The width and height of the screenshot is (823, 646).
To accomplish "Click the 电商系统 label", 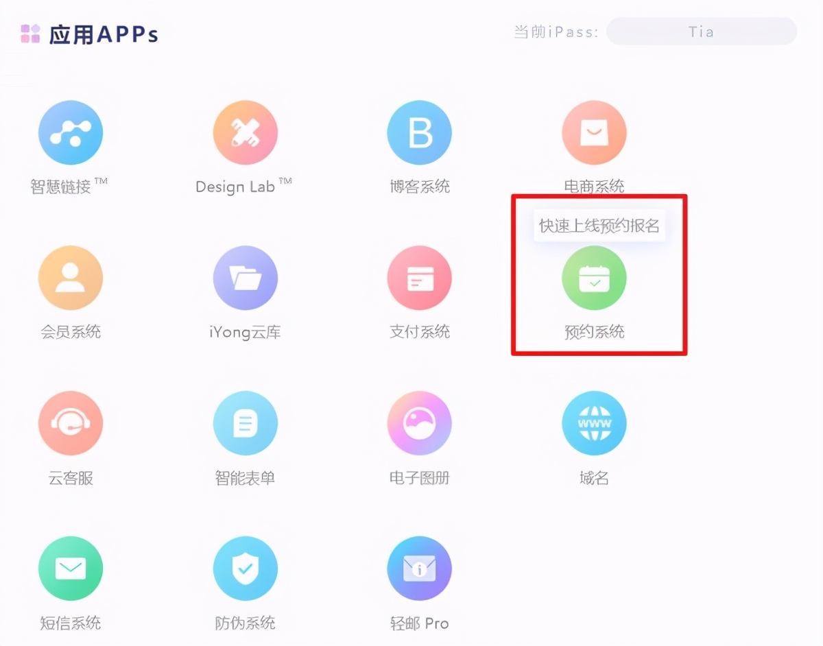I will [x=594, y=187].
